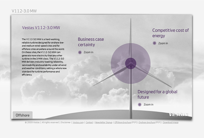Select the Competitive cost of energy heading
The height and width of the screenshot is (138, 204).
point(171,33)
